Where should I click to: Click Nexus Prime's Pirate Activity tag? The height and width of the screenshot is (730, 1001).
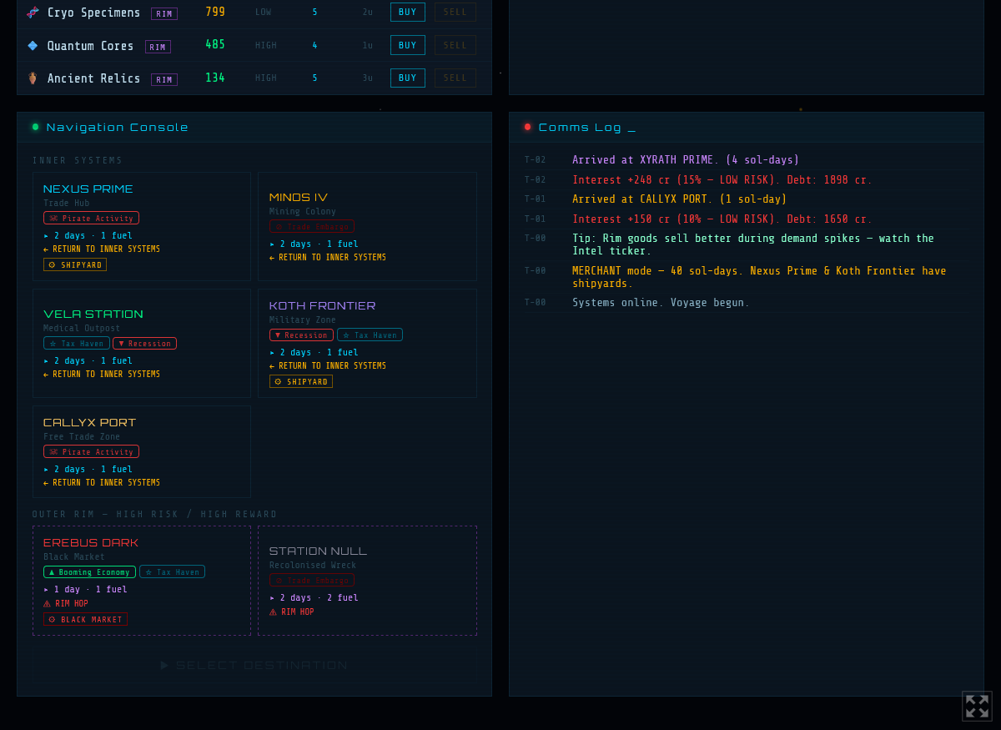(x=91, y=219)
